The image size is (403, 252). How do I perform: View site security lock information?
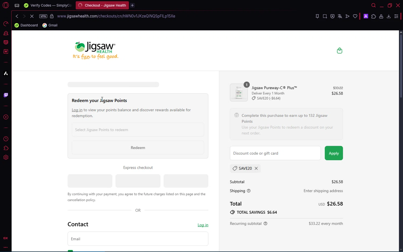click(52, 16)
